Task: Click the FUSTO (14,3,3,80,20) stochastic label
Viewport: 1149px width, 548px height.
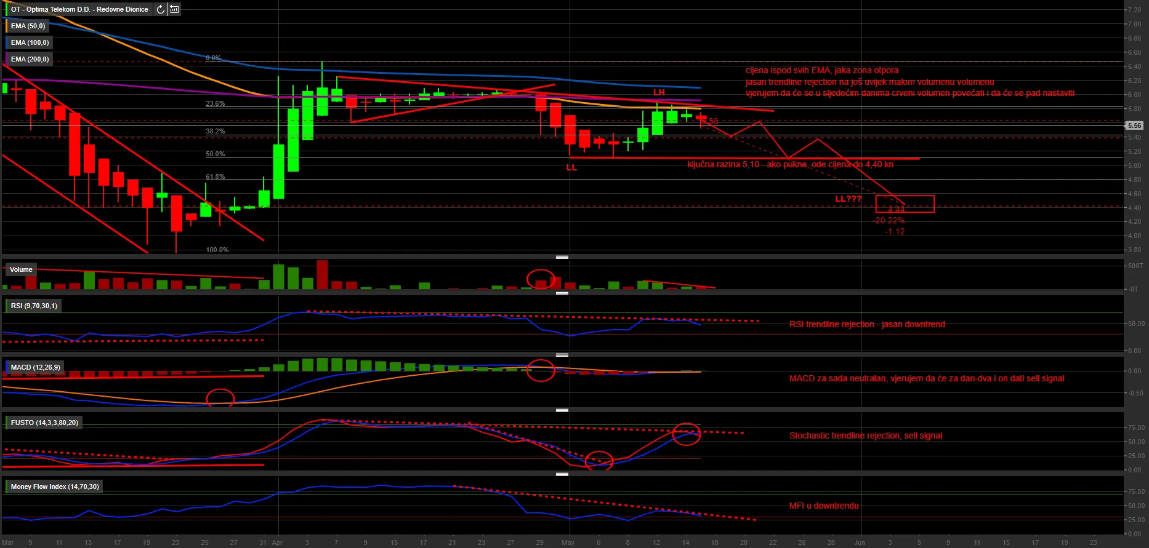Action: (44, 423)
